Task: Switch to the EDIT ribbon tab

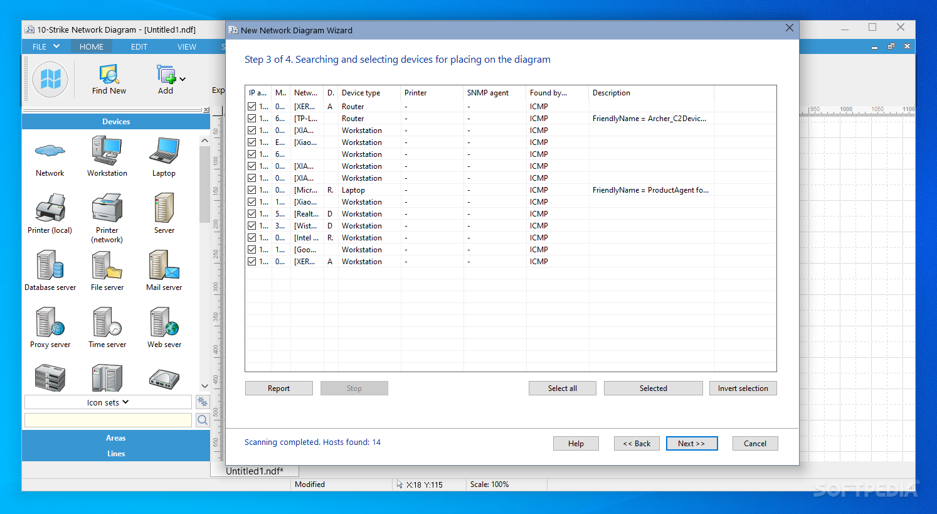Action: coord(139,46)
